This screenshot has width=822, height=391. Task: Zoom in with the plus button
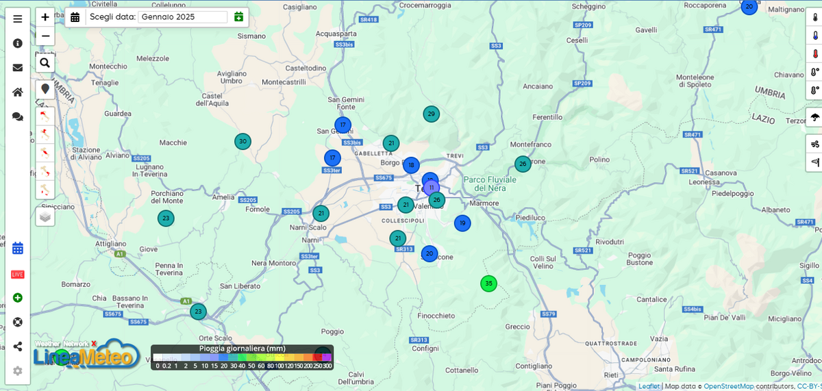click(x=45, y=17)
